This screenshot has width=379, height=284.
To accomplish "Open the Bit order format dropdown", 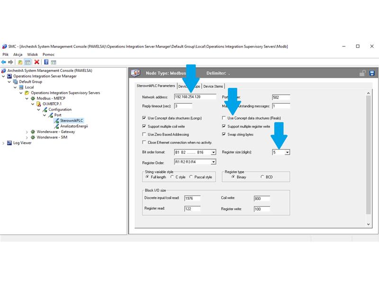I will (x=213, y=152).
